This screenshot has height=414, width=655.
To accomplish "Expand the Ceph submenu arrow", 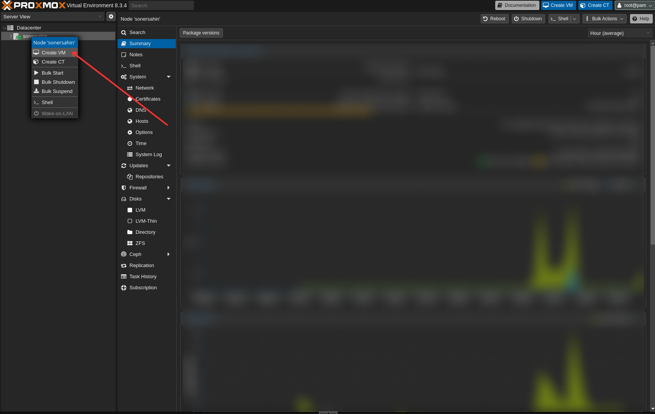I will [169, 254].
